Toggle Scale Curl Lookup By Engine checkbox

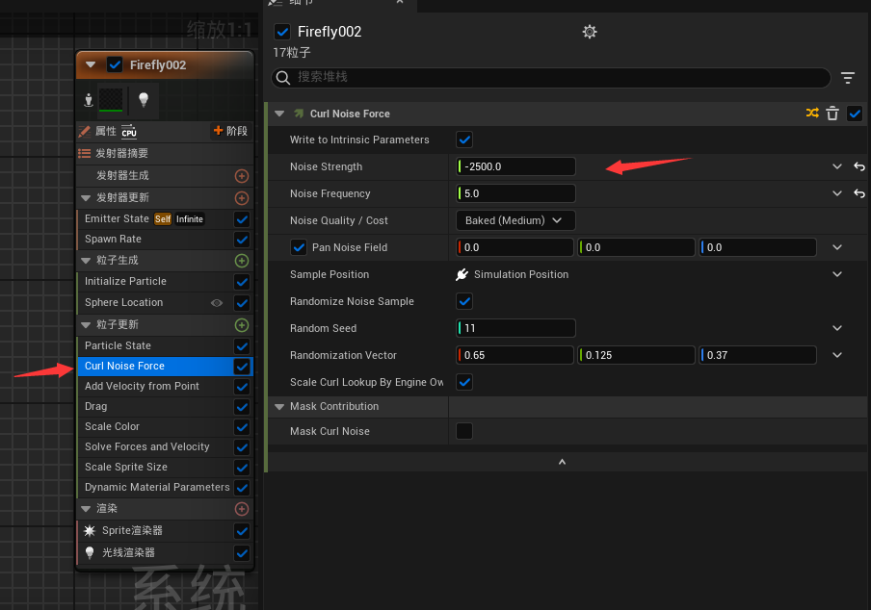464,382
